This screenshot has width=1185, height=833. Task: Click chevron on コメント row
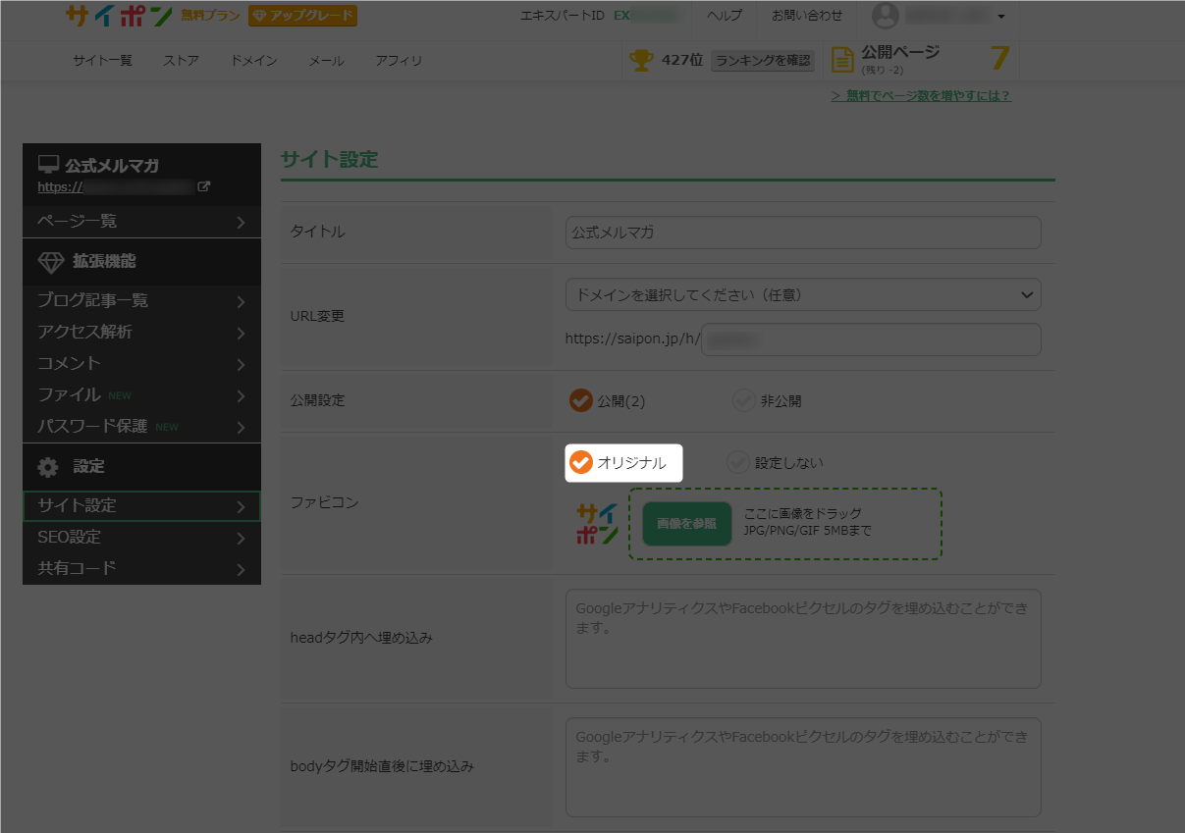pos(242,365)
